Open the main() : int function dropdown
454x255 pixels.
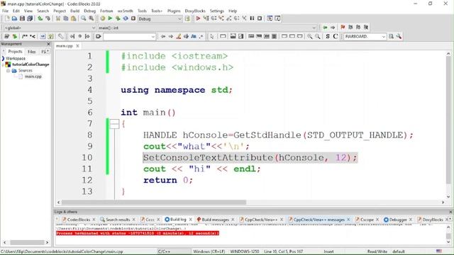[x=314, y=28]
